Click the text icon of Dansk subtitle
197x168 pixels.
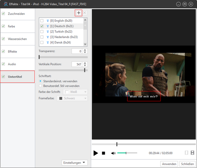click(48, 43)
